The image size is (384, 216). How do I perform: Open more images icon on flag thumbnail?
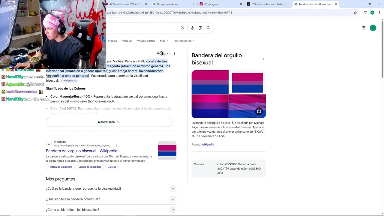point(259,112)
